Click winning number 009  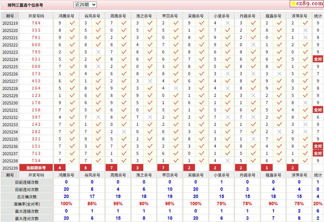tap(36, 67)
